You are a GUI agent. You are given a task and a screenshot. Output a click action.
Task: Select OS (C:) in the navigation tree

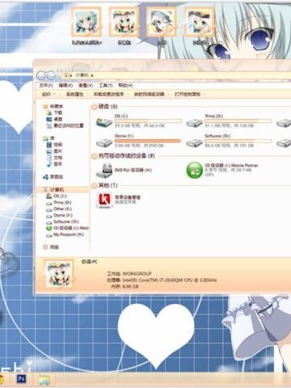57,196
